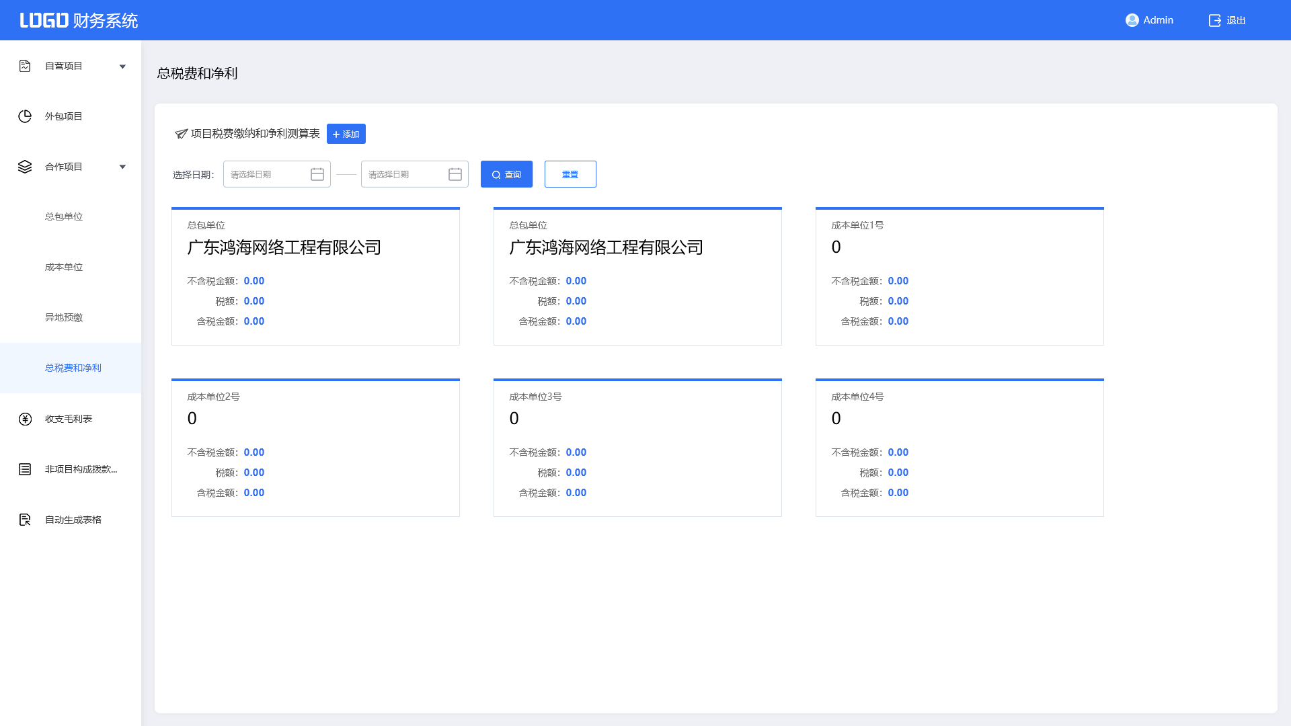Collapse the 合作项目 submenu arrow
1291x726 pixels.
click(x=122, y=167)
